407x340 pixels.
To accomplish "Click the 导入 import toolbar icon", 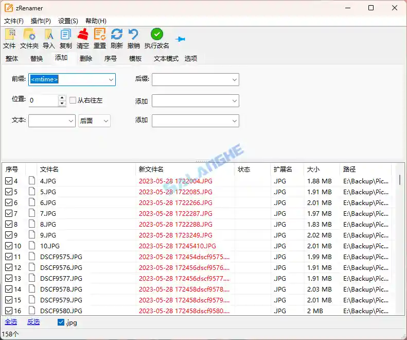I will pos(49,35).
